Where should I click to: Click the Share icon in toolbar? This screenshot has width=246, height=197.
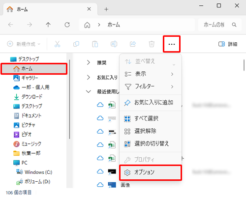[133, 44]
